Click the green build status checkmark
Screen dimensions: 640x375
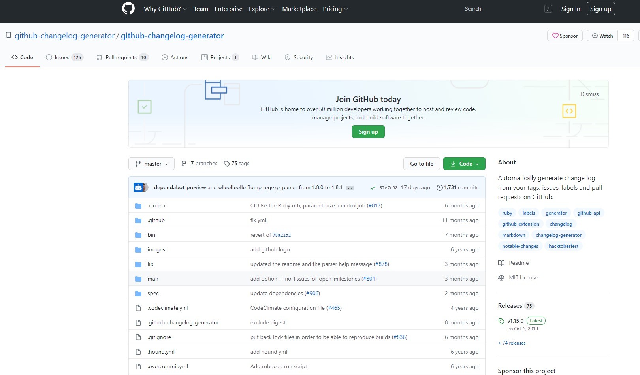[x=373, y=188]
